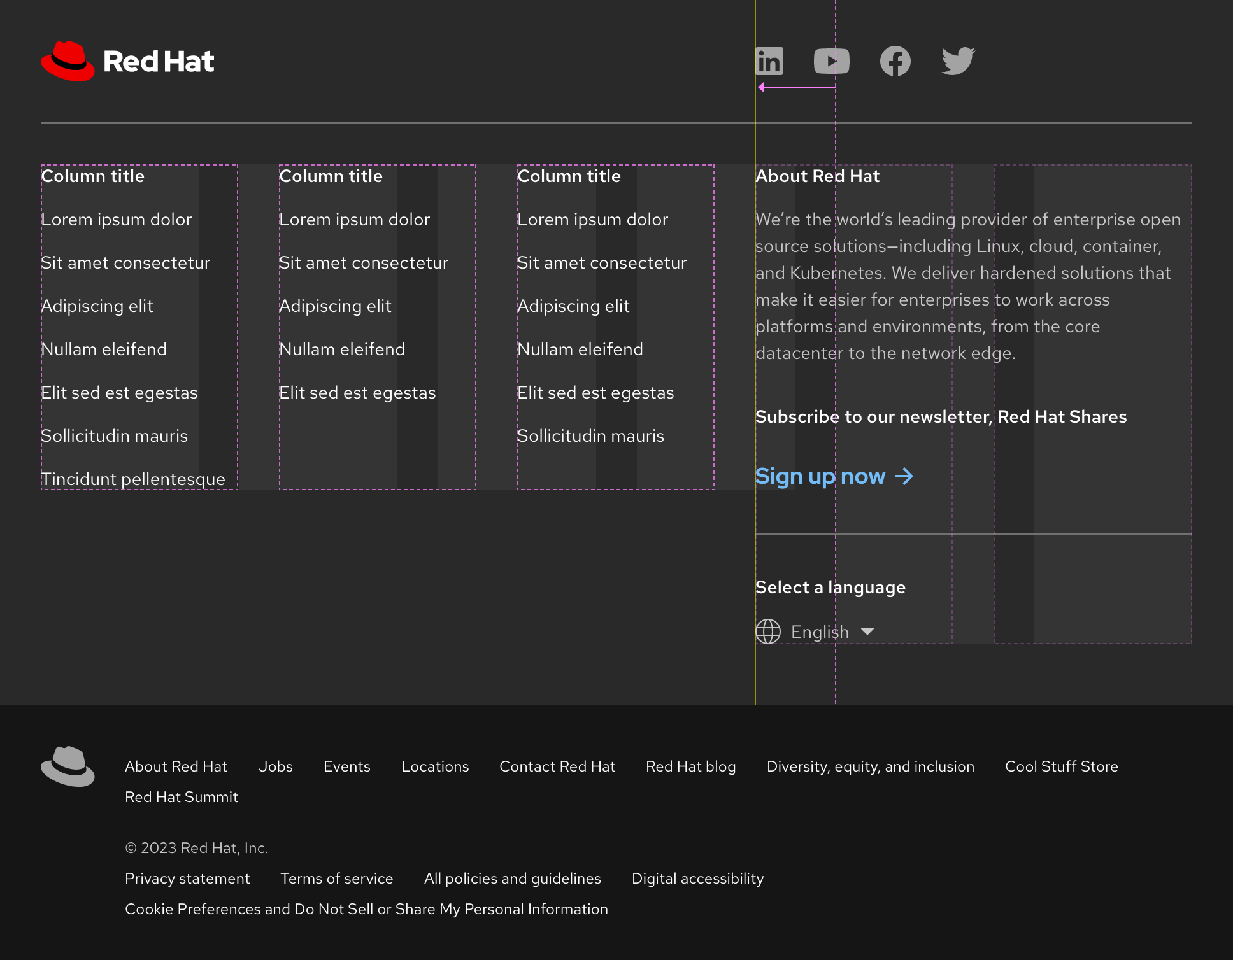
Task: Click the Facebook icon
Action: (x=894, y=61)
